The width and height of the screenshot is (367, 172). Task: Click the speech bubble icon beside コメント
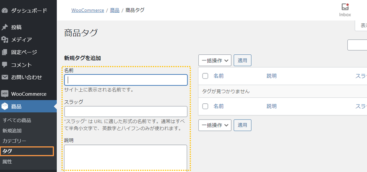[x=5, y=64]
